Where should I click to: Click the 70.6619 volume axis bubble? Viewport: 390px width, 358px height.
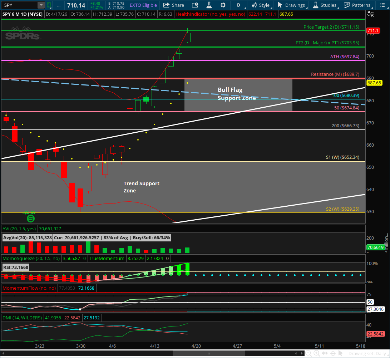(376, 247)
